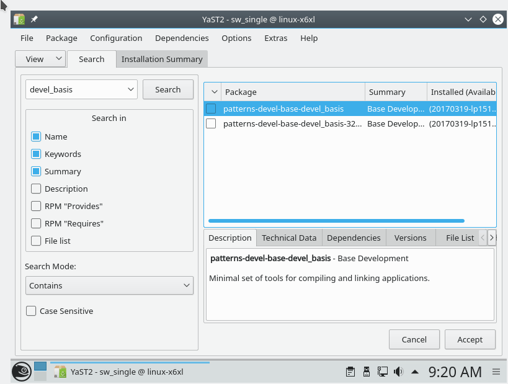Enable RPM "Requires" search checkbox

(x=36, y=223)
